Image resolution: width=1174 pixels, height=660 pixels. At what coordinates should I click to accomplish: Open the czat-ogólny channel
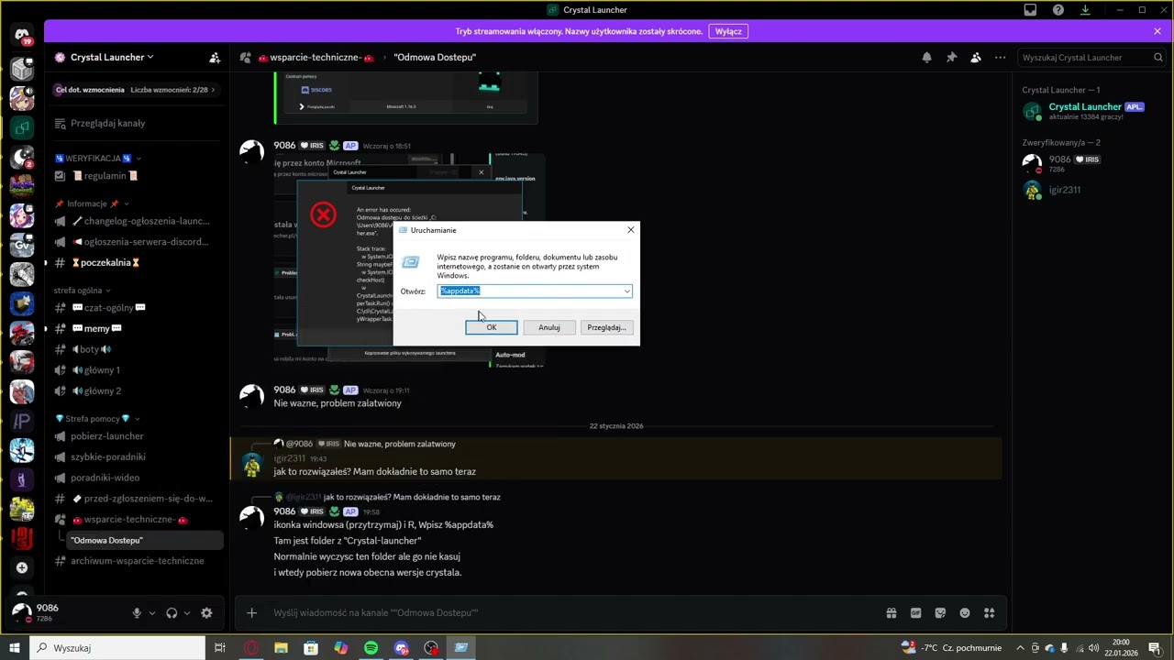[108, 308]
